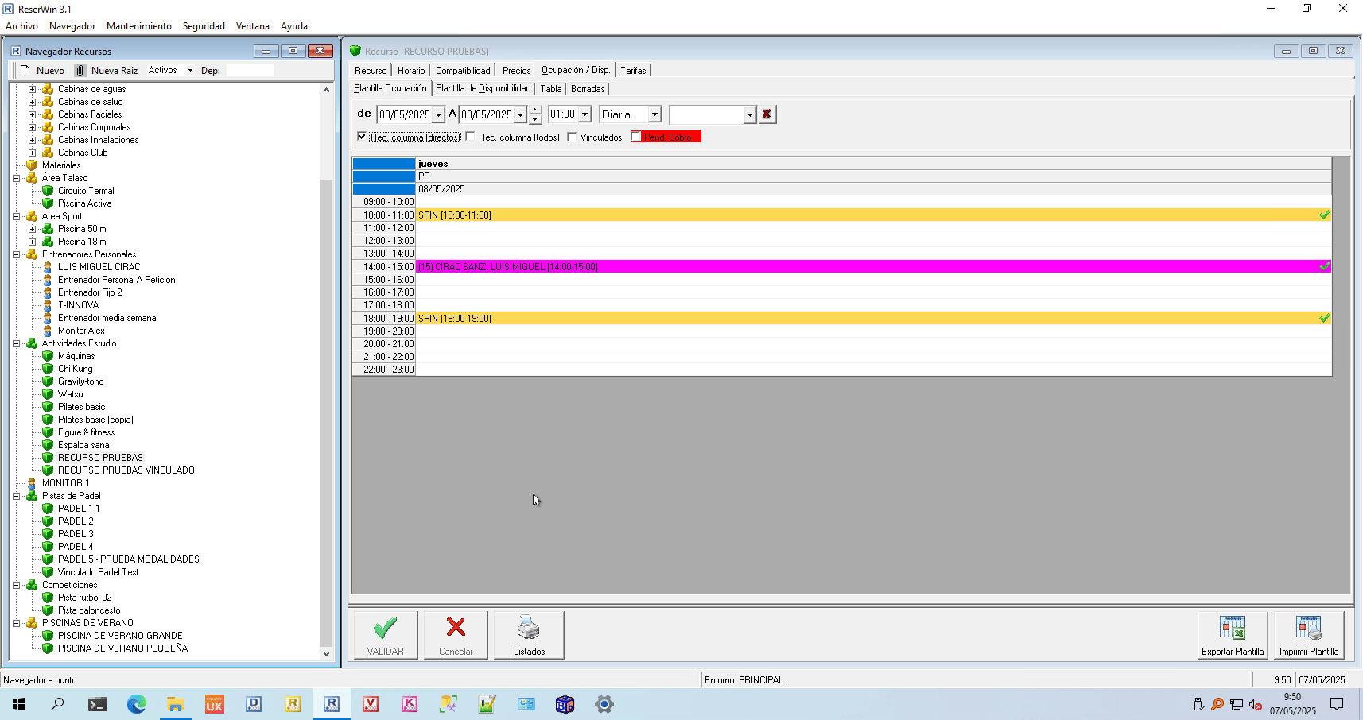Open the Precios tab
This screenshot has width=1363, height=720.
click(x=516, y=71)
